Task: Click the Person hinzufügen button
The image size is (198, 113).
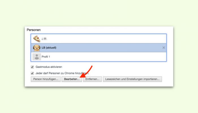Action: 46,79
